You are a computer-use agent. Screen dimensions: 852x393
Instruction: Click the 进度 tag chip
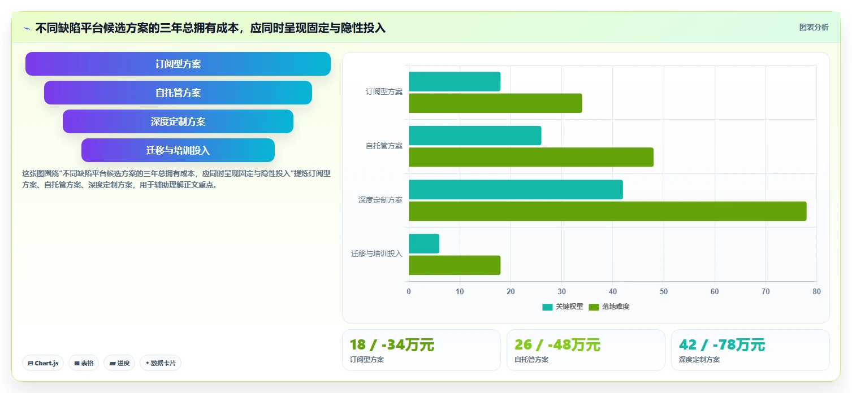pos(119,363)
